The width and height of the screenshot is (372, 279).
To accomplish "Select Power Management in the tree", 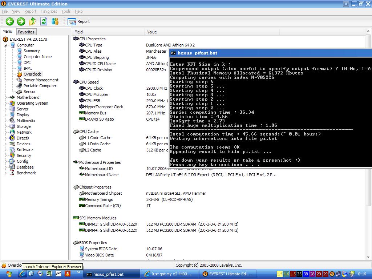I will coord(41,80).
